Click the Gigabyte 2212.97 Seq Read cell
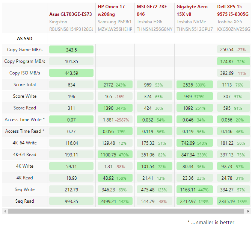Viewport: 252px width, 226px height. pyautogui.click(x=195, y=201)
